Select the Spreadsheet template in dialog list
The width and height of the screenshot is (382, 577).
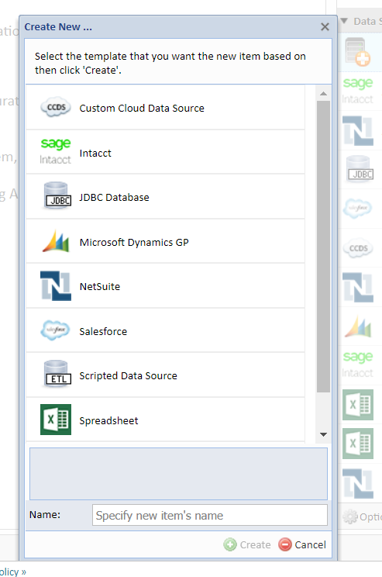(165, 420)
